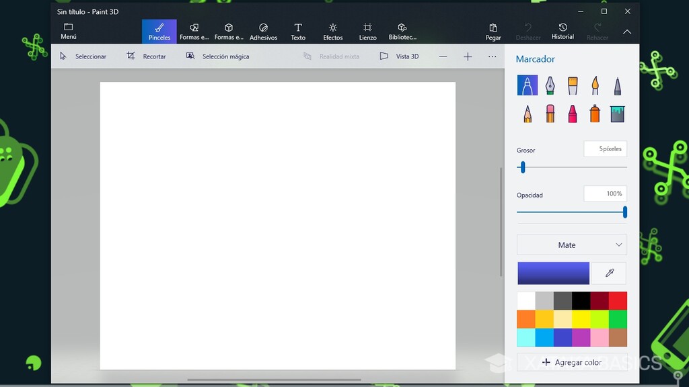Open the Menú tab
This screenshot has height=387, width=689.
click(67, 31)
